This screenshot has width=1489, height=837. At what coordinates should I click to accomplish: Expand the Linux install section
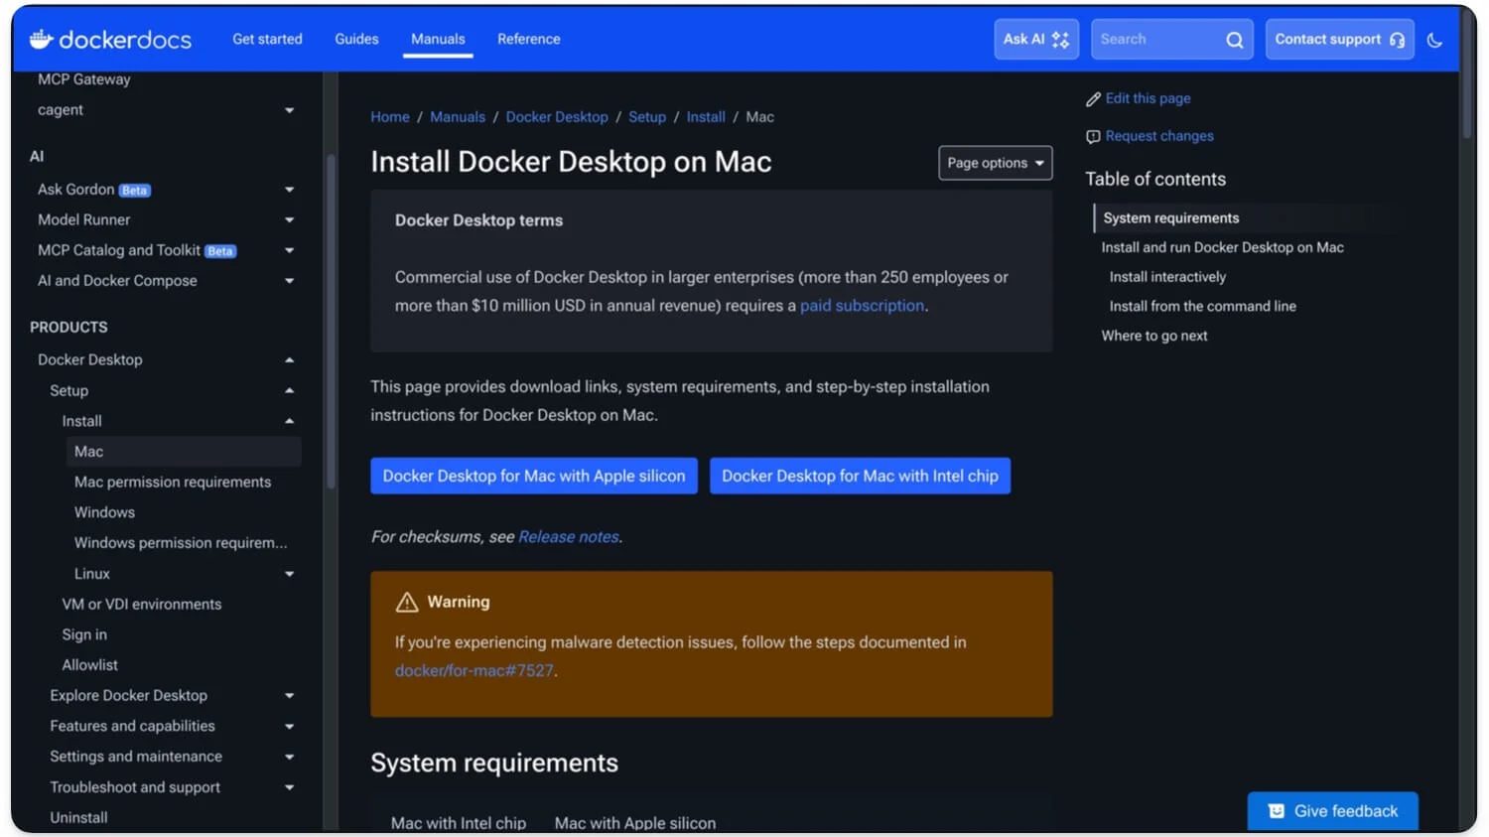click(289, 574)
